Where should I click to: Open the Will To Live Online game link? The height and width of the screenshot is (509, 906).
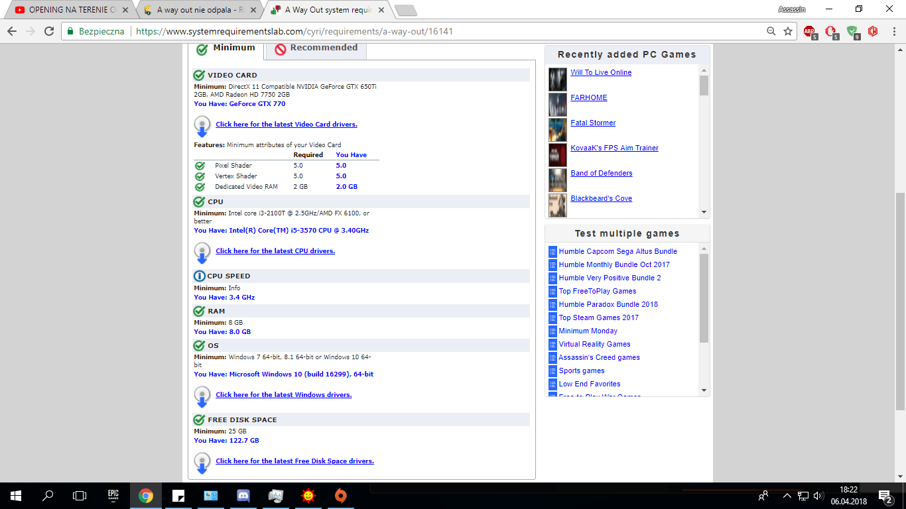[x=601, y=73]
